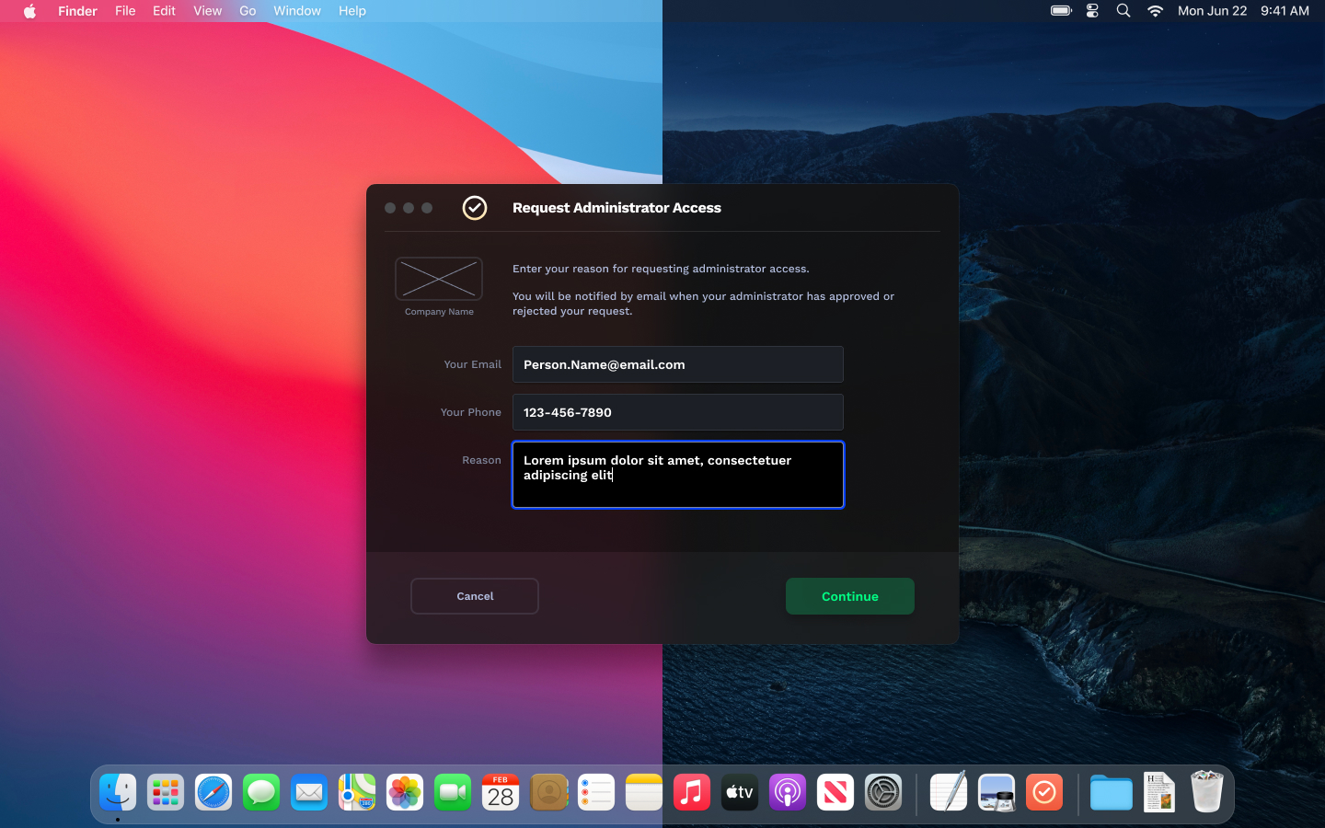Viewport: 1325px width, 828px height.
Task: Open the File menu
Action: pyautogui.click(x=125, y=11)
